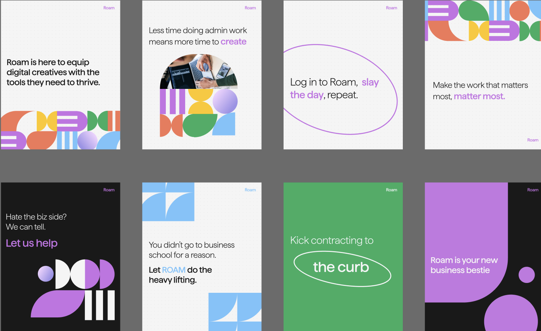
Task: Click the blue Roam label on the business school card
Action: coord(250,190)
